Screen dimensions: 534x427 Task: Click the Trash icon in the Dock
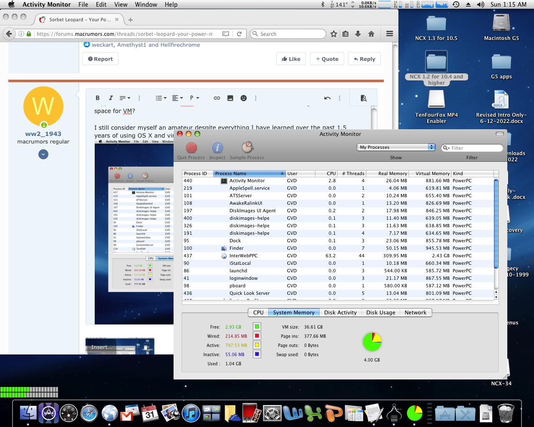[x=506, y=413]
